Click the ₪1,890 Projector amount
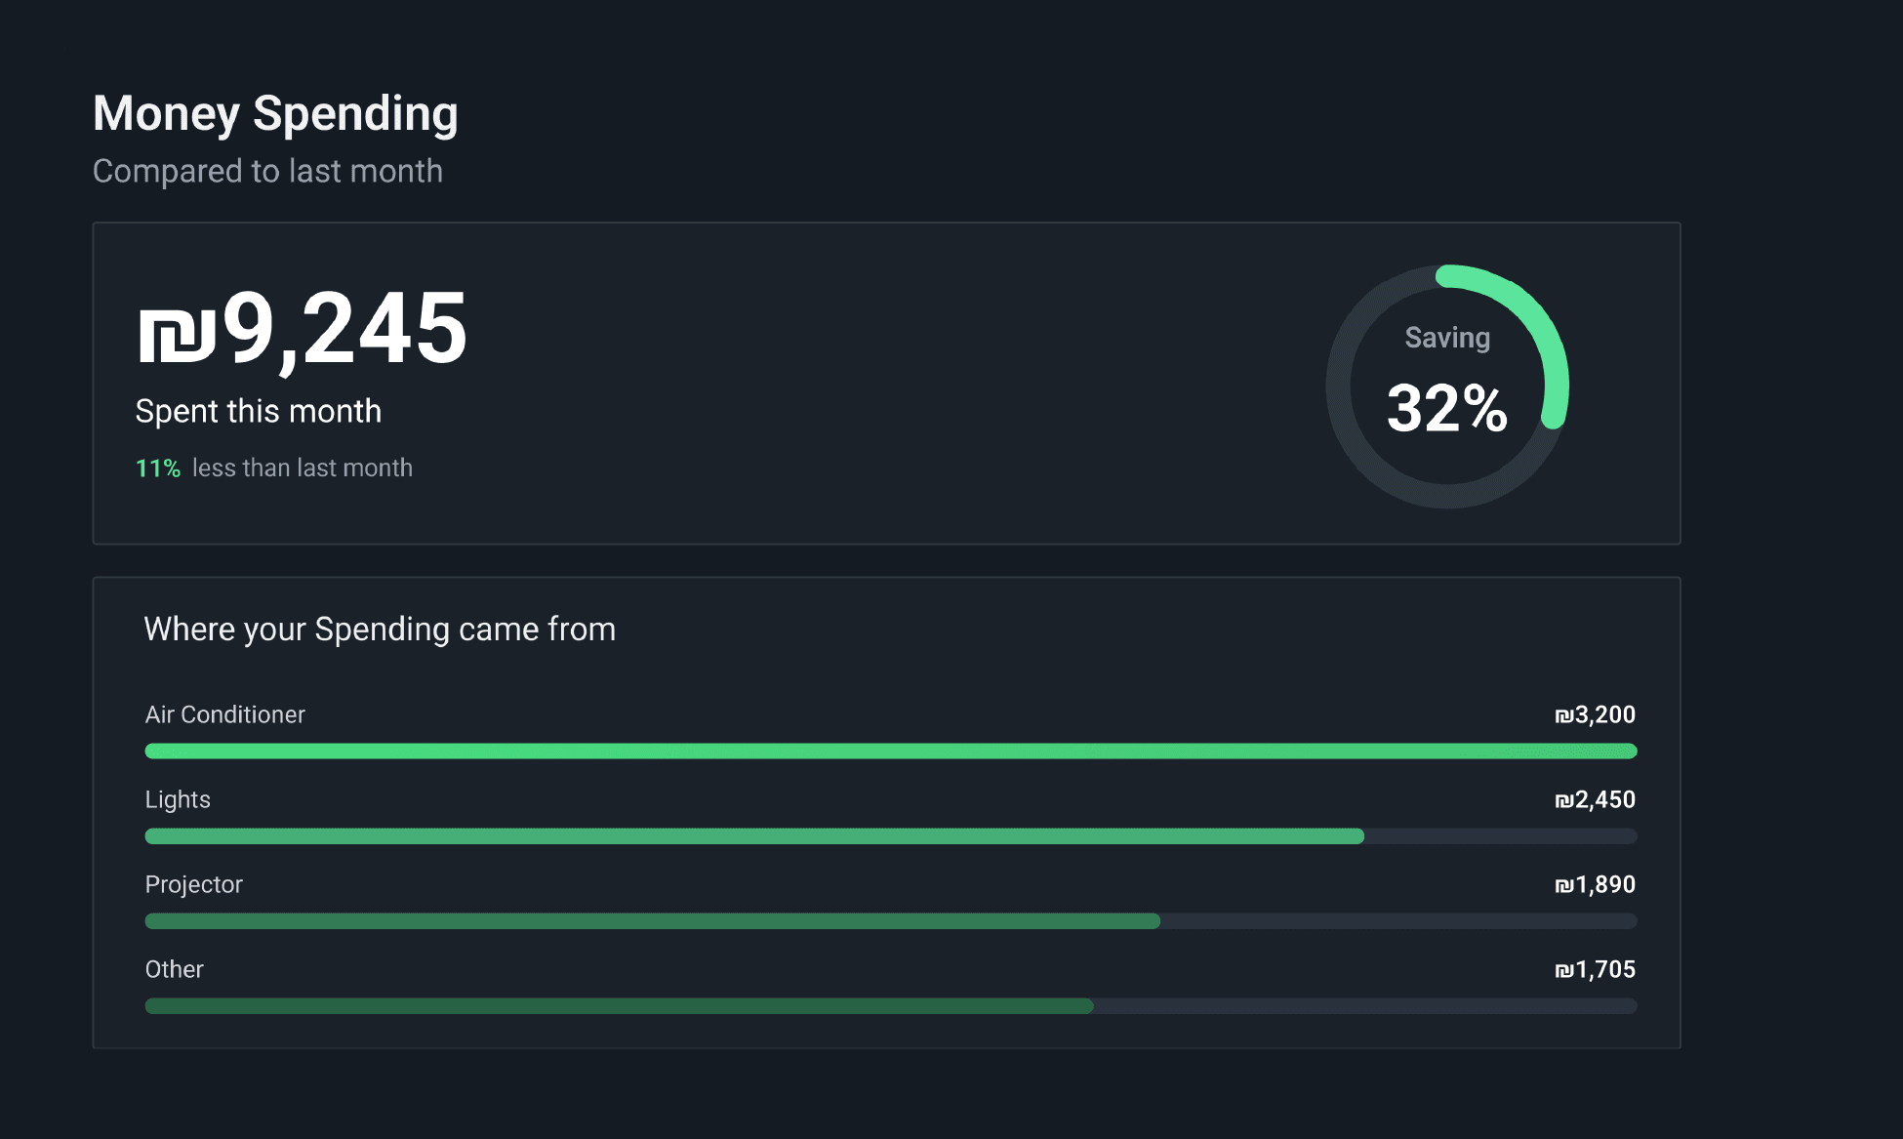The width and height of the screenshot is (1903, 1139). (x=1597, y=884)
